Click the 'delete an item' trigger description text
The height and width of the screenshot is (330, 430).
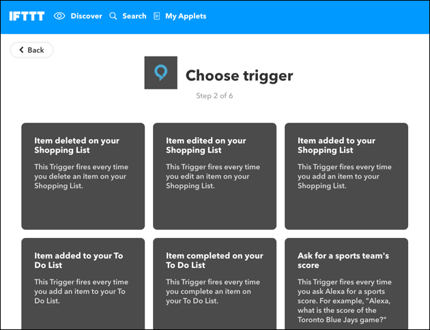(81, 177)
